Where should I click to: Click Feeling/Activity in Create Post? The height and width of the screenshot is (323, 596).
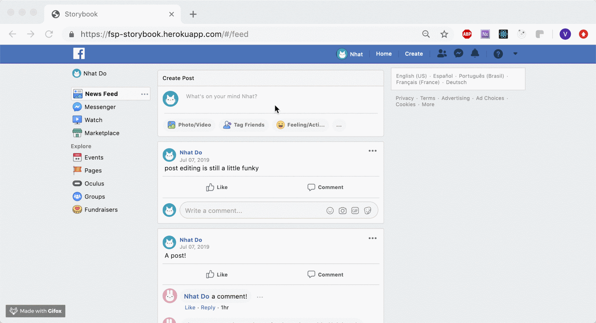(x=301, y=125)
